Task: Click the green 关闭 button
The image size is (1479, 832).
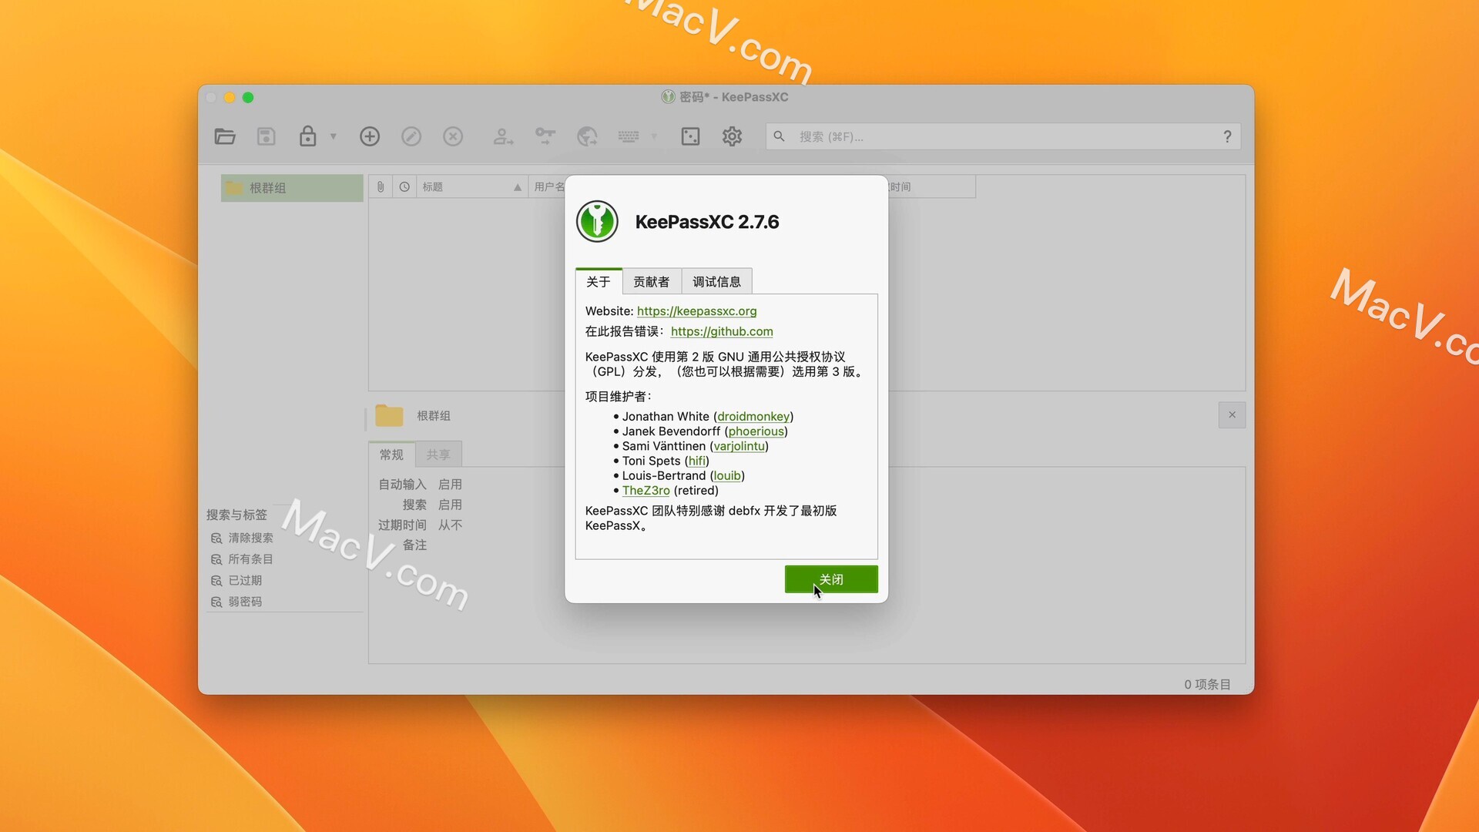Action: (x=831, y=579)
